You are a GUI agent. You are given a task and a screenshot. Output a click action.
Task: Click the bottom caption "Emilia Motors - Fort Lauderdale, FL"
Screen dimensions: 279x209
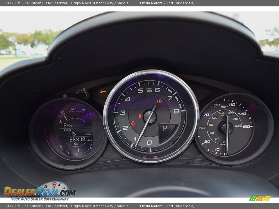(x=169, y=206)
